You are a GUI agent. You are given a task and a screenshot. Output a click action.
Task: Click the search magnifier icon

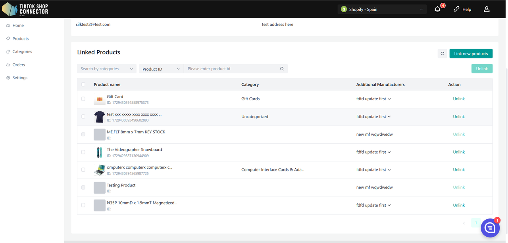(x=282, y=69)
